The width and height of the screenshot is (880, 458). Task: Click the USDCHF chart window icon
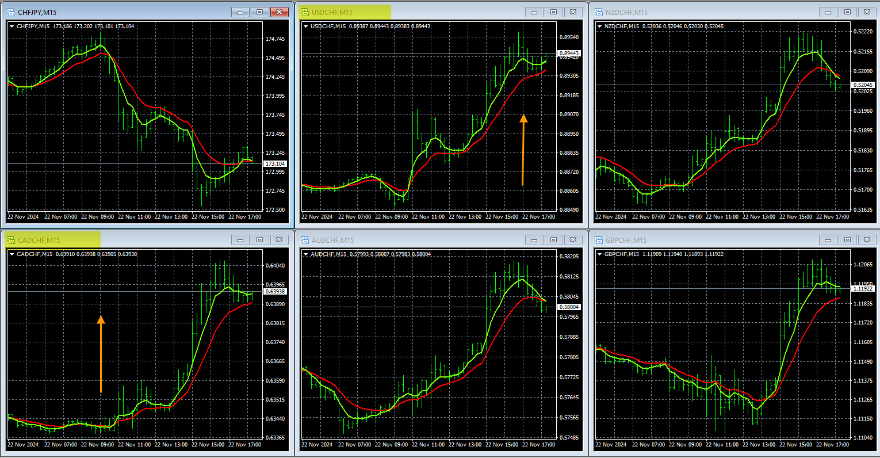[305, 12]
